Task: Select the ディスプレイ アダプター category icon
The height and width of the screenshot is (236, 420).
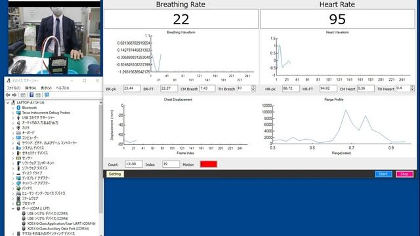Action: click(x=18, y=178)
